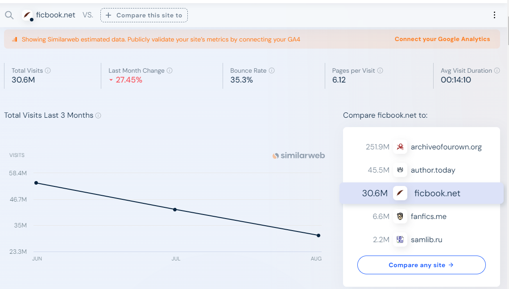Screen dimensions: 509x289
Task: Click the JUN axis label
Action: (x=37, y=259)
